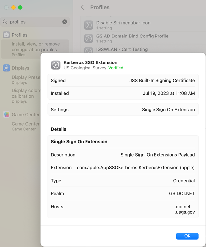Click the Kerberos SSO Extension gear icon
206x247 pixels.
(56, 65)
